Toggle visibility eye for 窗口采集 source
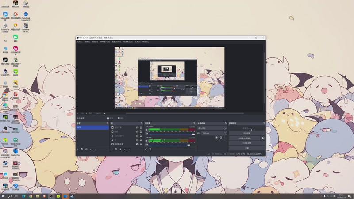 coord(137,127)
